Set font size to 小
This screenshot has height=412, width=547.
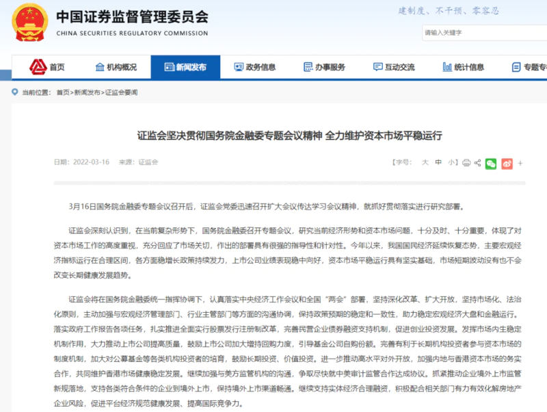tap(451, 162)
